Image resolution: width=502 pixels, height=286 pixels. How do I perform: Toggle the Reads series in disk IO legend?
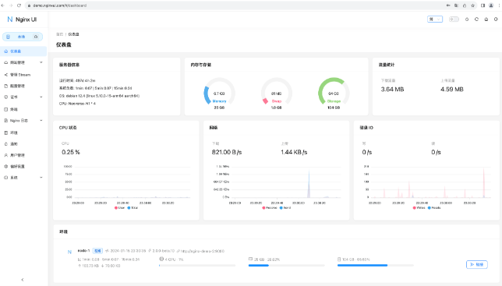pos(434,208)
